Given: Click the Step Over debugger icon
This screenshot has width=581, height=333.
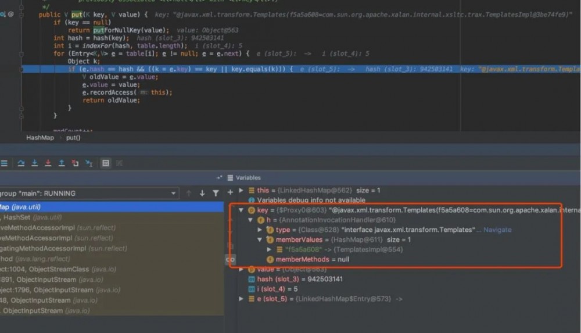Looking at the screenshot, I should point(21,163).
